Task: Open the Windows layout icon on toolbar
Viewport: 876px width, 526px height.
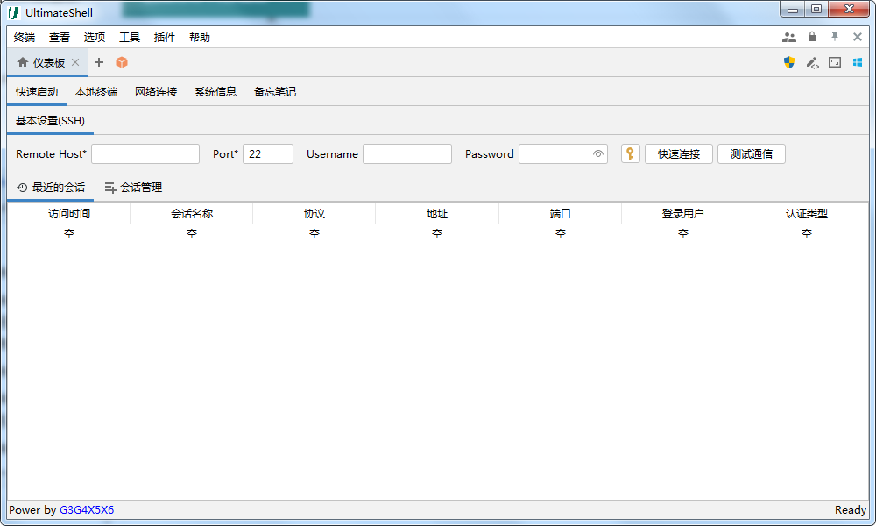Action: 857,62
